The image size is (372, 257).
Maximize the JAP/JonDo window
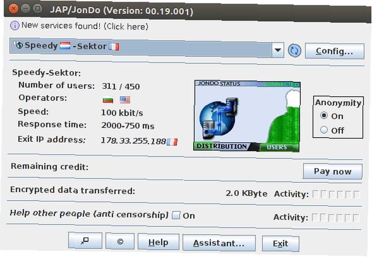[x=37, y=9]
